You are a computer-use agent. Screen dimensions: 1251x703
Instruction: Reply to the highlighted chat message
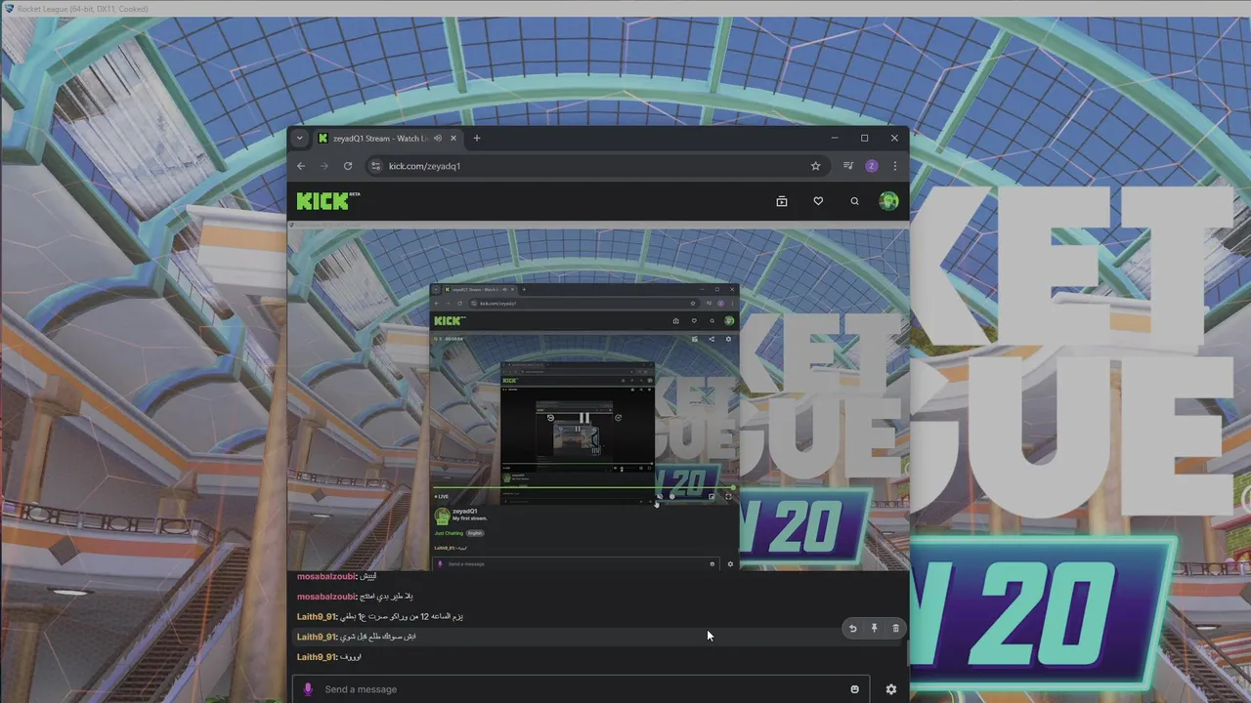coord(852,629)
